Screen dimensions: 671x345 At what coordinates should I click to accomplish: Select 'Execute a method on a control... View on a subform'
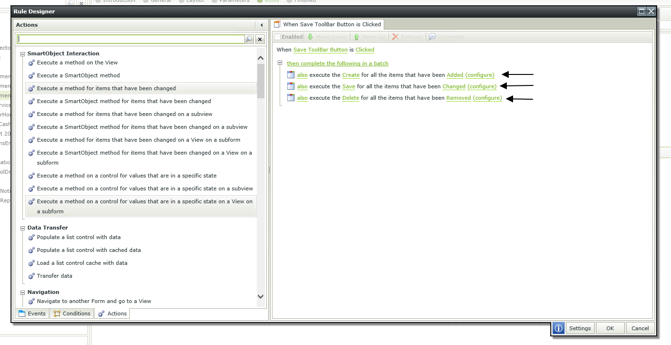(x=141, y=206)
